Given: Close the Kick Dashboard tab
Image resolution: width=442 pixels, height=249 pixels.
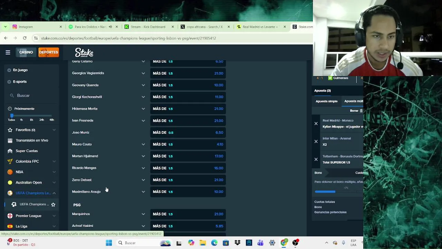Looking at the screenshot, I should click(x=173, y=27).
